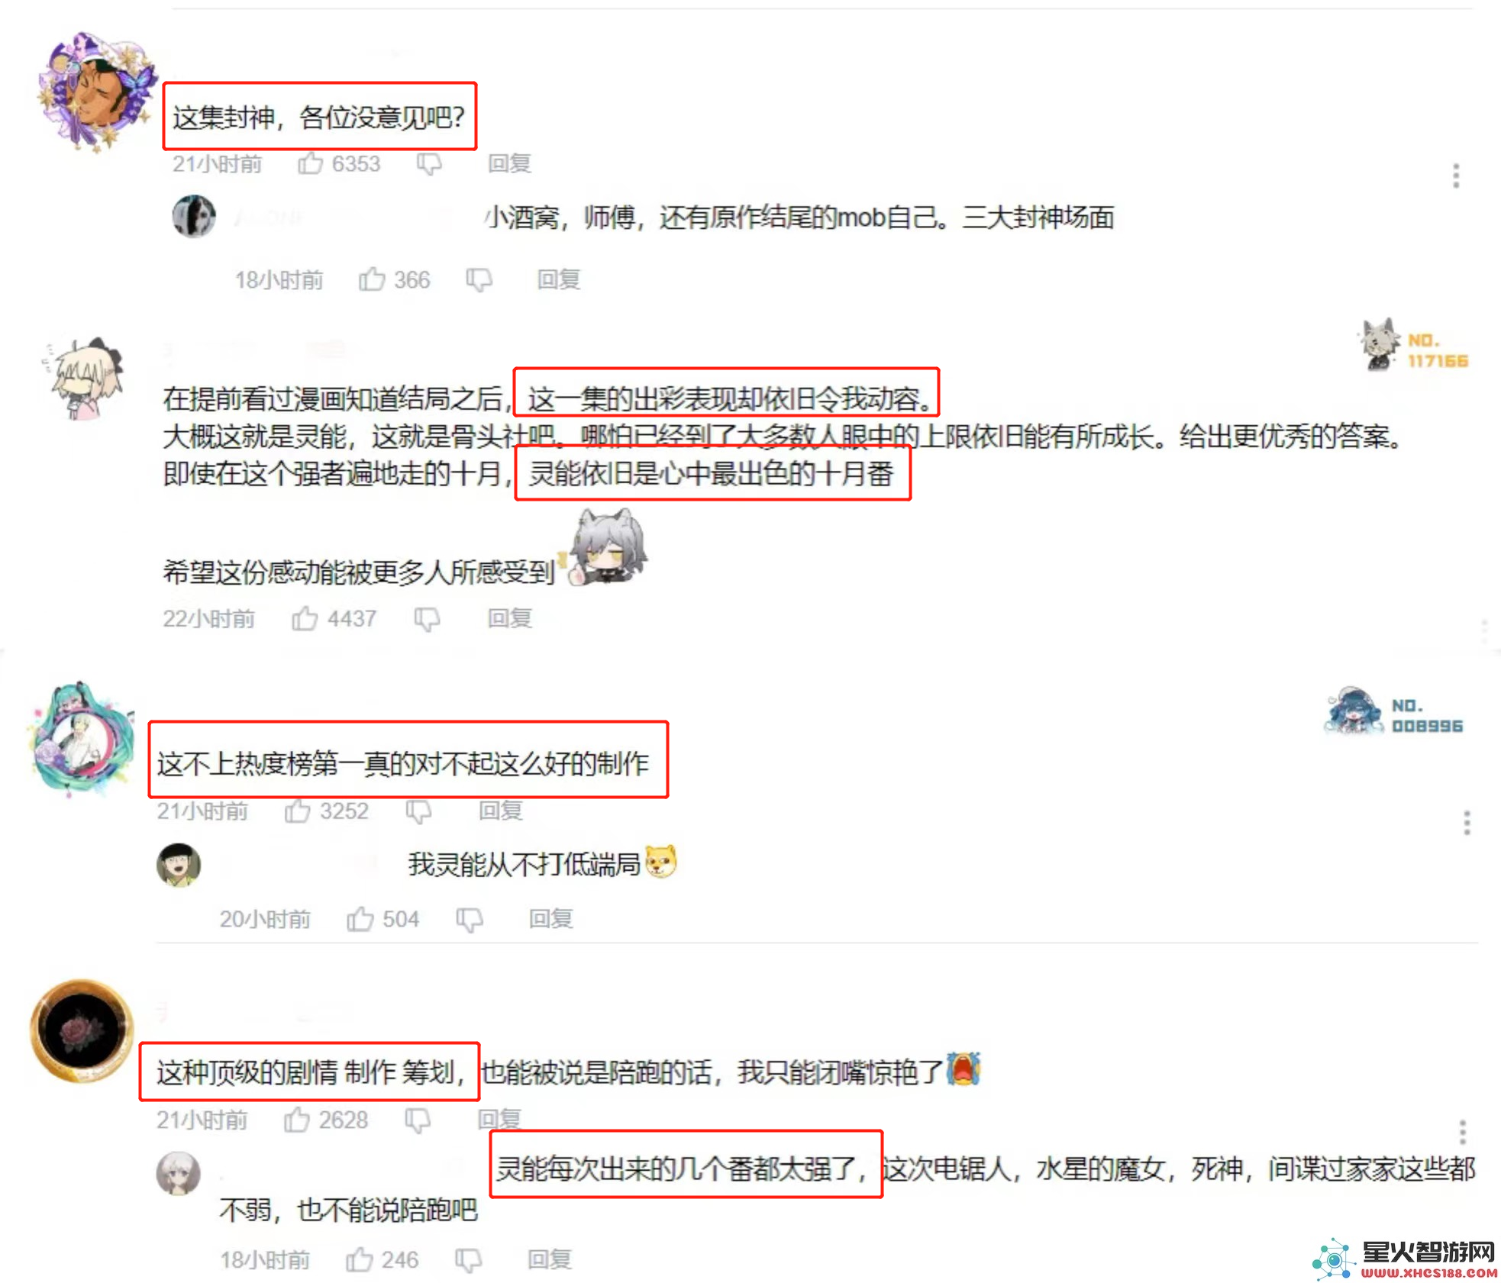The height and width of the screenshot is (1283, 1501).
Task: Dislike the comment with 6353 likes
Action: (x=429, y=164)
